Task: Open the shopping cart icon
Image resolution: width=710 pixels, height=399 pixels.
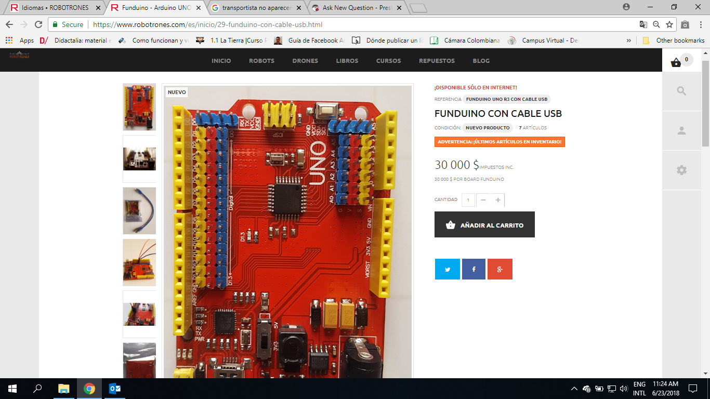Action: tap(676, 63)
